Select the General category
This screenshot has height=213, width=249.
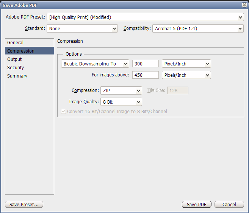pos(30,43)
